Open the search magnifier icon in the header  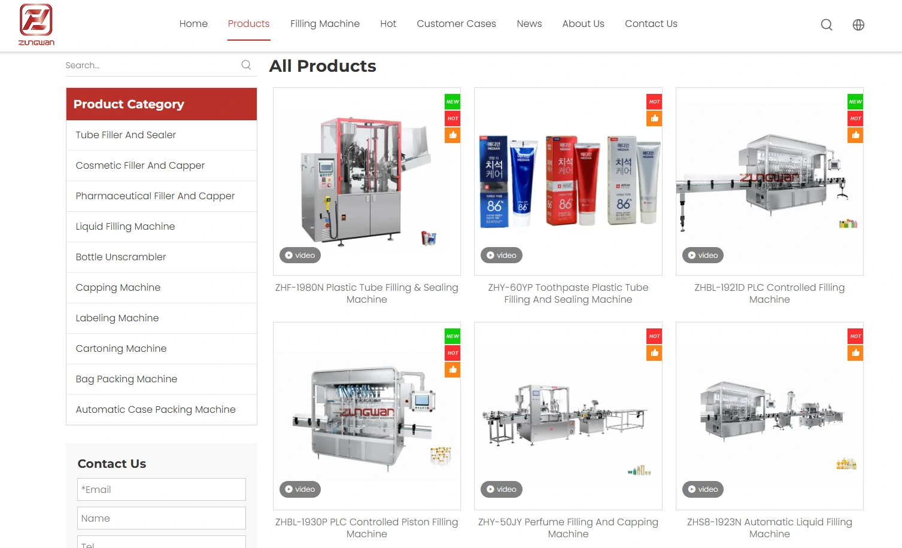tap(826, 25)
